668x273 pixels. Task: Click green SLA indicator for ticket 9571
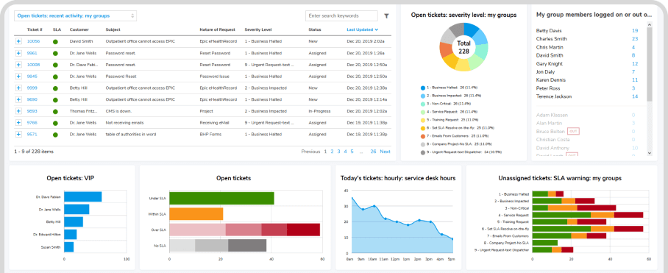(55, 135)
